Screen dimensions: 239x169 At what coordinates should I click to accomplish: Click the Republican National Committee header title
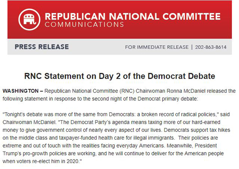tap(133, 16)
